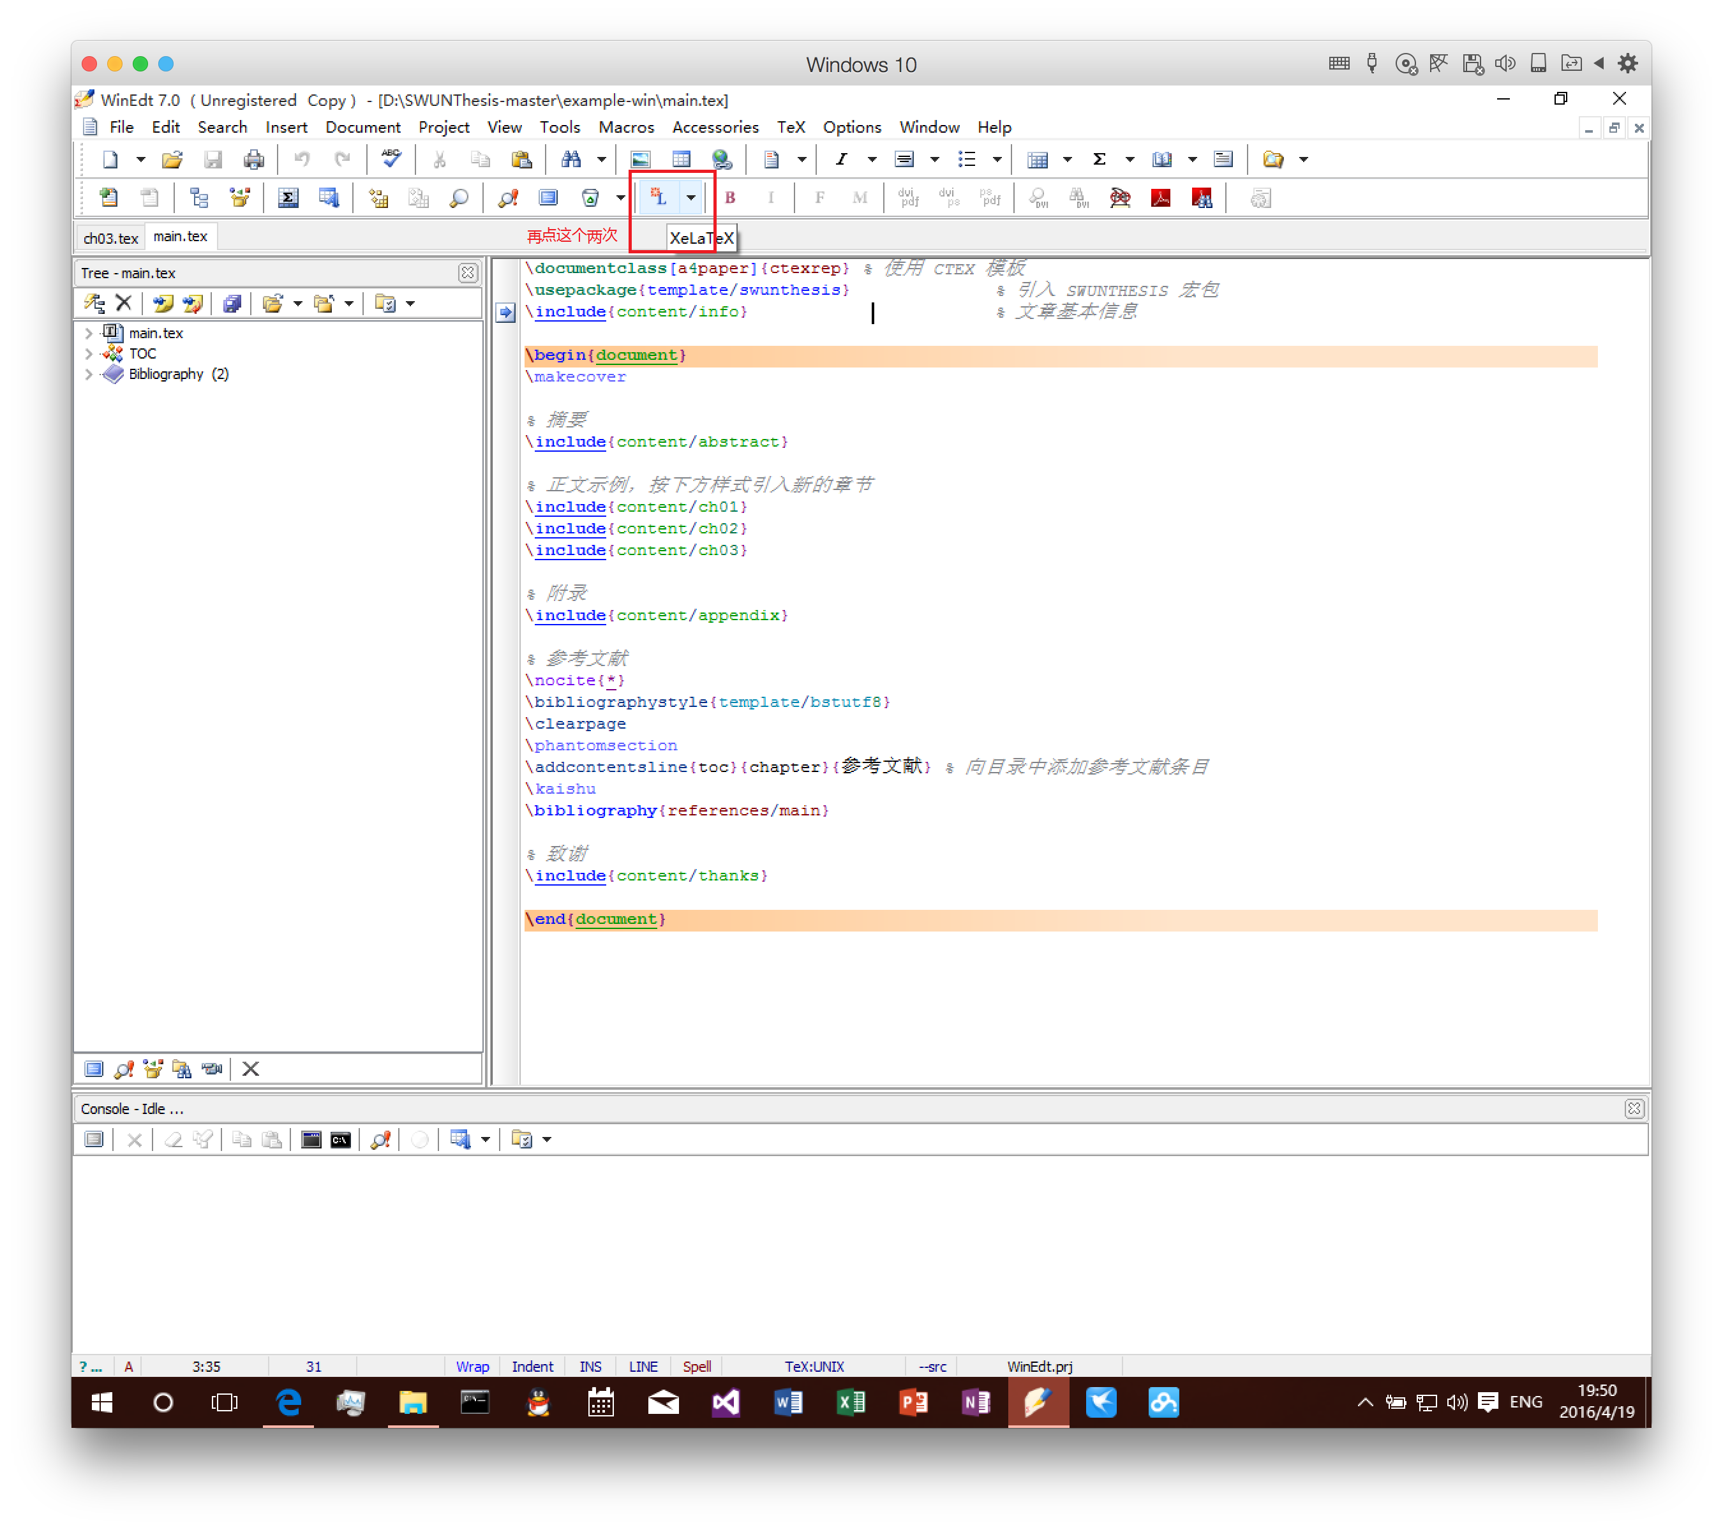Toggle Wrap mode in status bar
1723x1530 pixels.
[x=472, y=1365]
